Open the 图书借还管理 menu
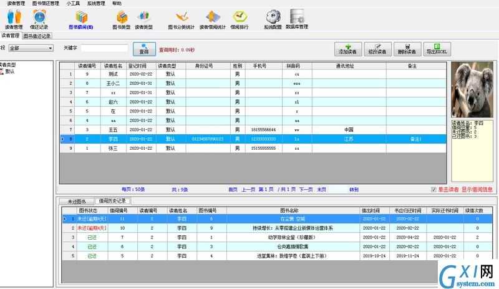 [x=46, y=3]
